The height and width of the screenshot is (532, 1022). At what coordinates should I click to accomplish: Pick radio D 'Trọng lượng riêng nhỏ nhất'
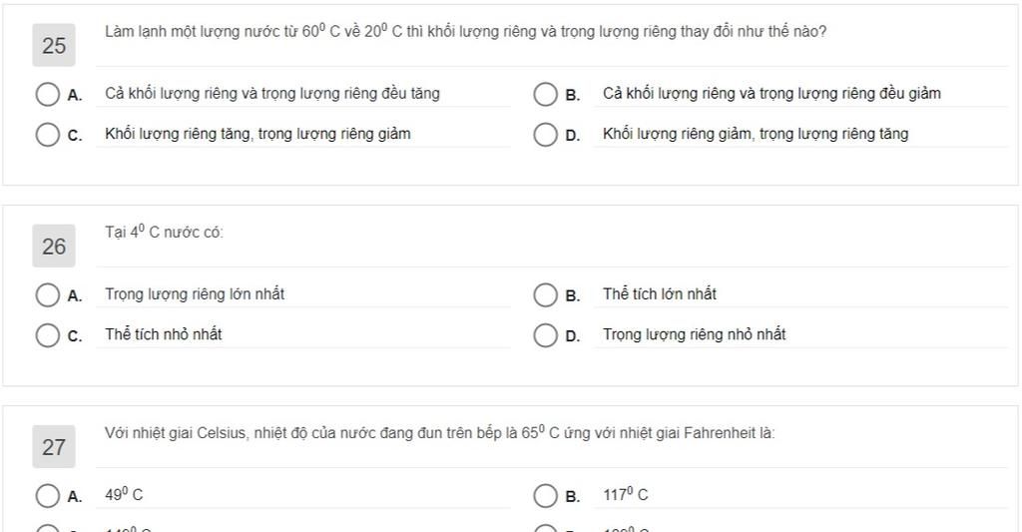[x=545, y=335]
